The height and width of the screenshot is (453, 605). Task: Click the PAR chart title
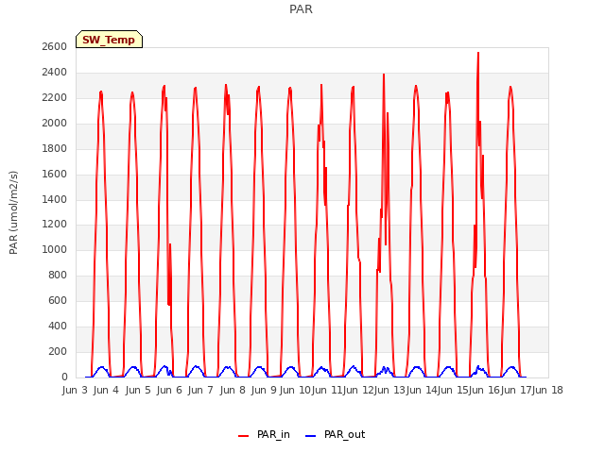[x=301, y=9]
